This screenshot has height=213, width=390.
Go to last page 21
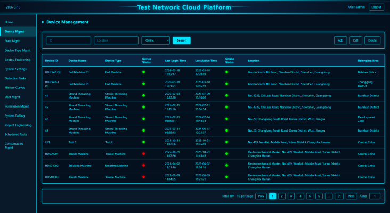339,196
